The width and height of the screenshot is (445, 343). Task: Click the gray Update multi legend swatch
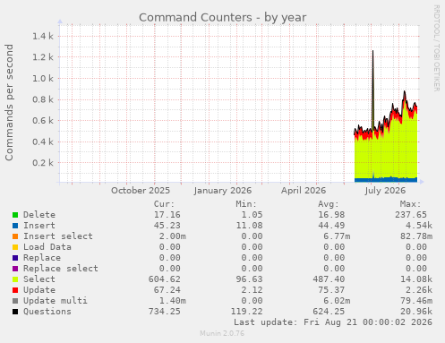(x=15, y=301)
